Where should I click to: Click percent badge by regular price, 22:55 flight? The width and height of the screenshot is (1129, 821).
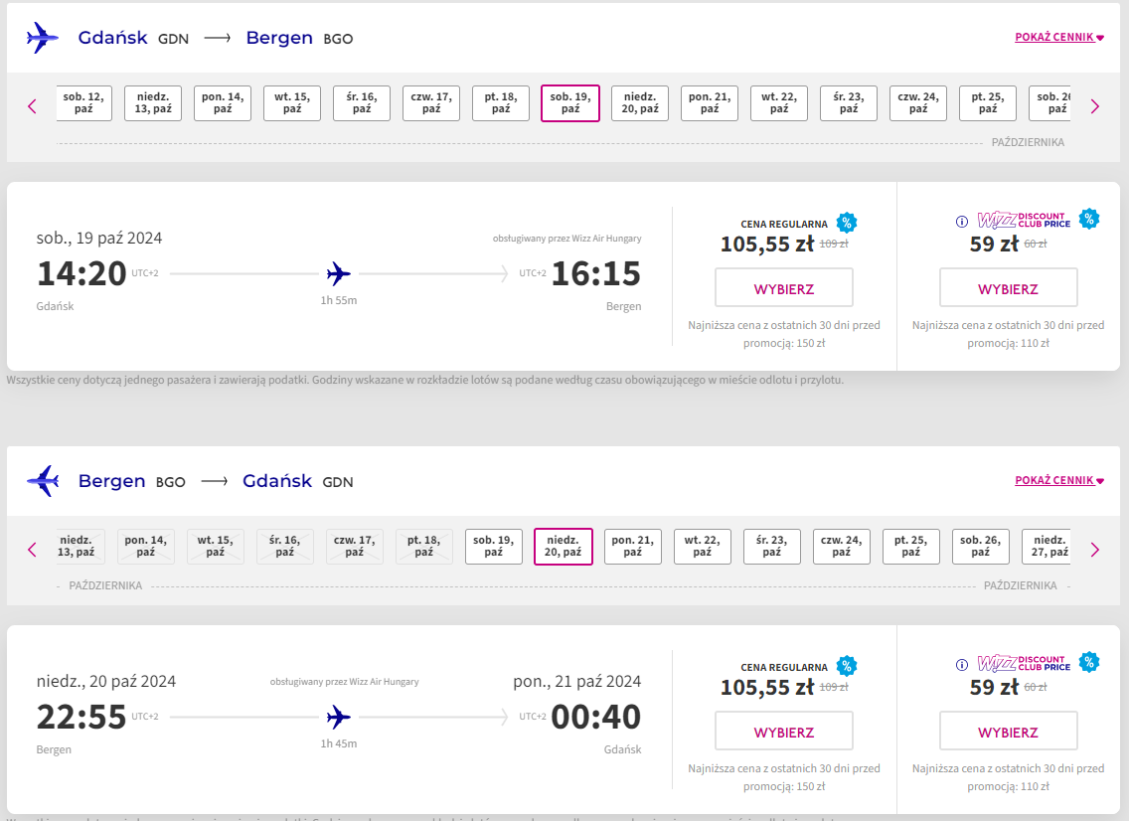[x=847, y=666]
